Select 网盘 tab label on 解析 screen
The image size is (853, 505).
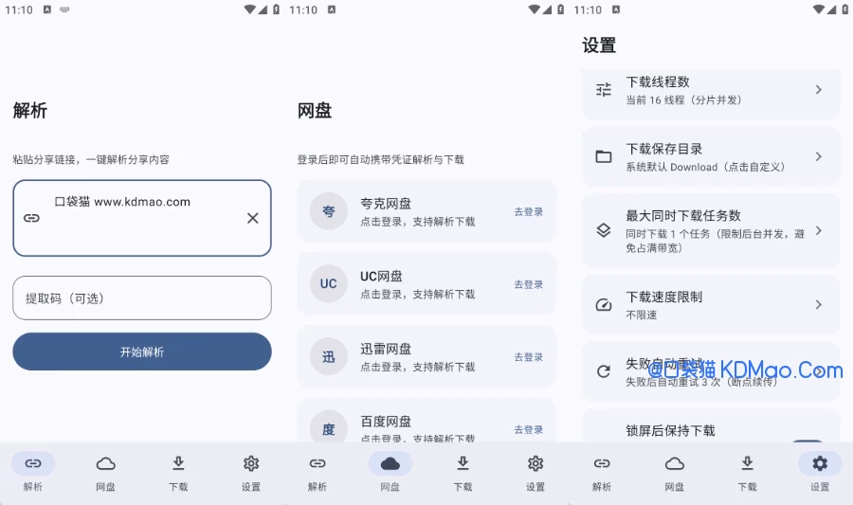(105, 487)
